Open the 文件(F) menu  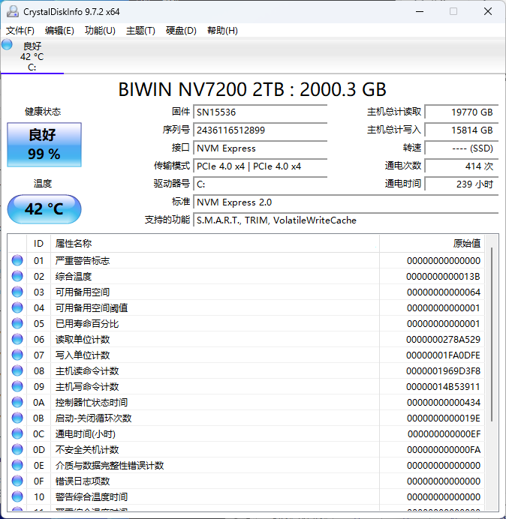tap(20, 31)
